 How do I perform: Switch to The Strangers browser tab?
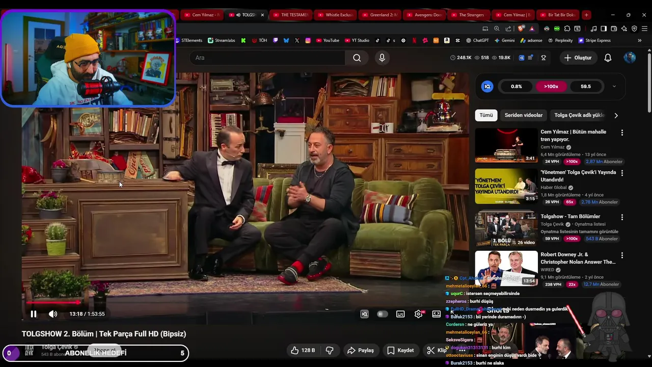468,15
